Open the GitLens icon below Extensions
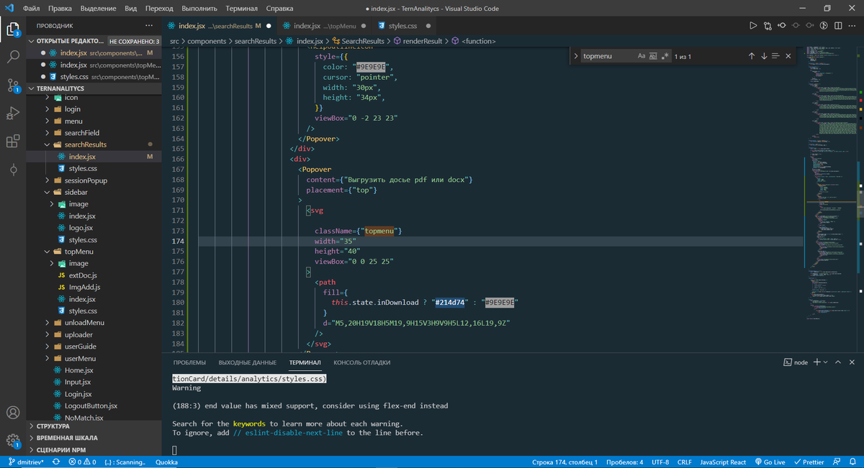This screenshot has height=468, width=864. pos(13,170)
